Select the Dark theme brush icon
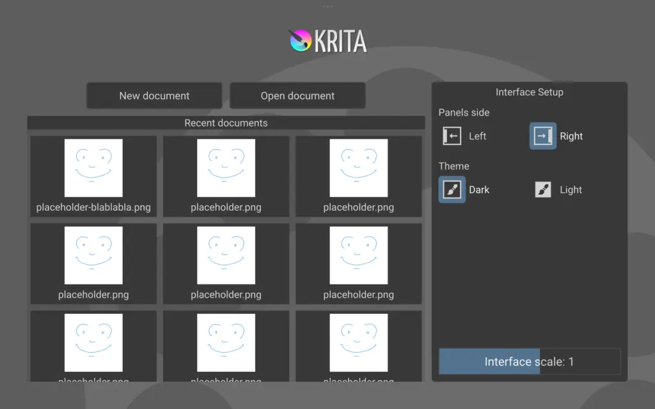This screenshot has height=409, width=655. tap(452, 190)
